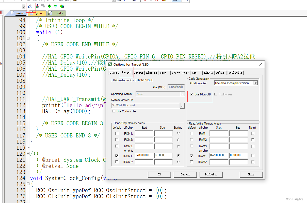Switch to the Linker tab

[x=208, y=73]
